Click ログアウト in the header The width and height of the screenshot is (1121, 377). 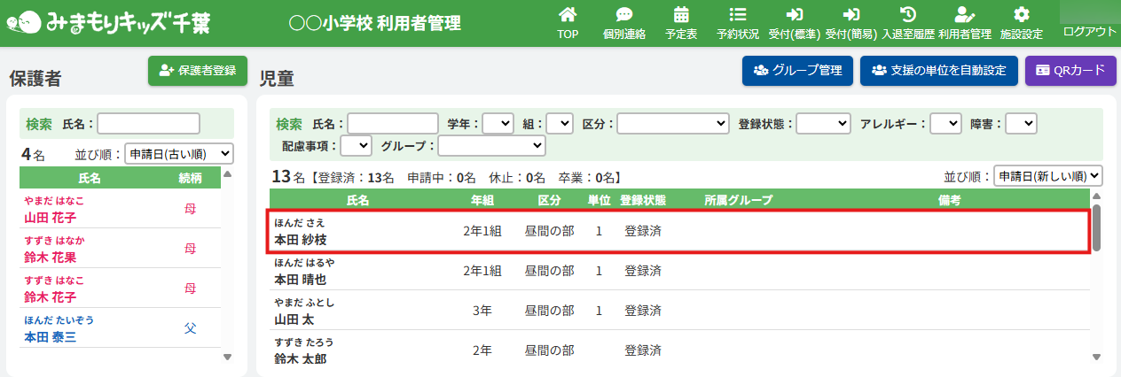coord(1090,32)
